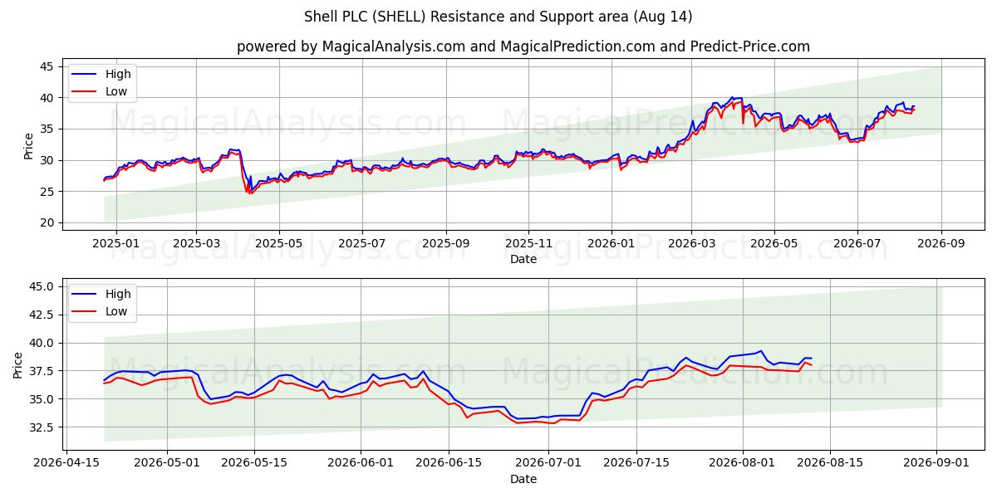Click the bottom chart y-axis value '35.0'

coord(43,399)
